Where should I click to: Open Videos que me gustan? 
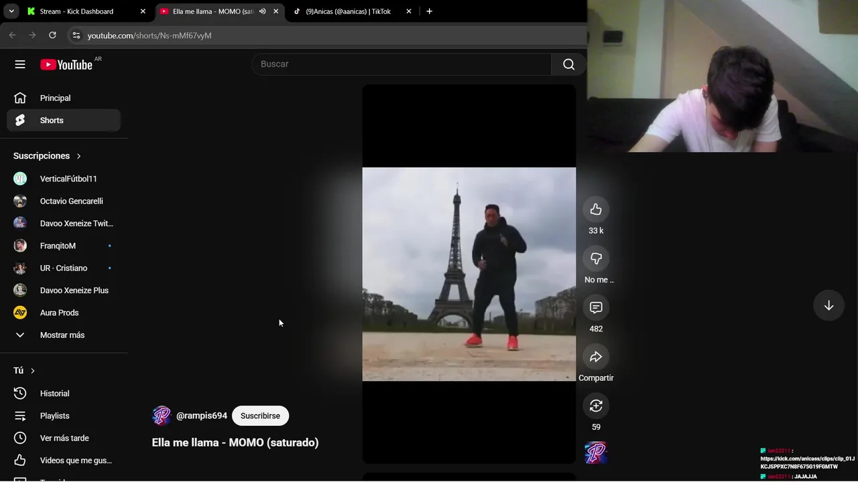64,461
